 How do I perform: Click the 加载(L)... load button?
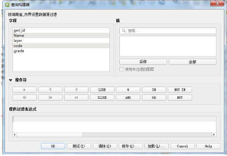click(157, 146)
